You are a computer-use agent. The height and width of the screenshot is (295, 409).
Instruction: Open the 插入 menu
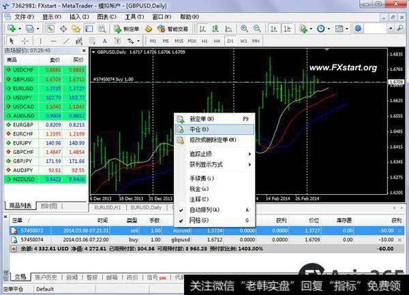tap(79, 17)
